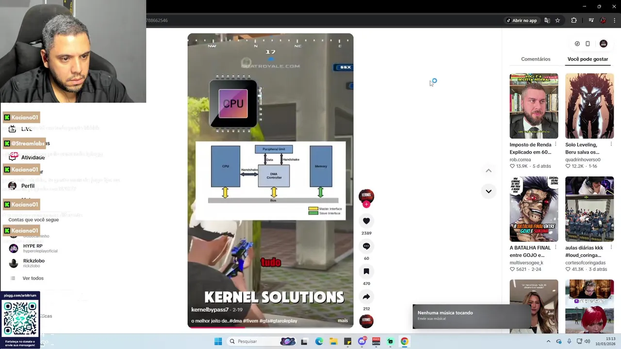Like the kernelbypass7 video with the heart icon
621x349 pixels.
click(366, 221)
